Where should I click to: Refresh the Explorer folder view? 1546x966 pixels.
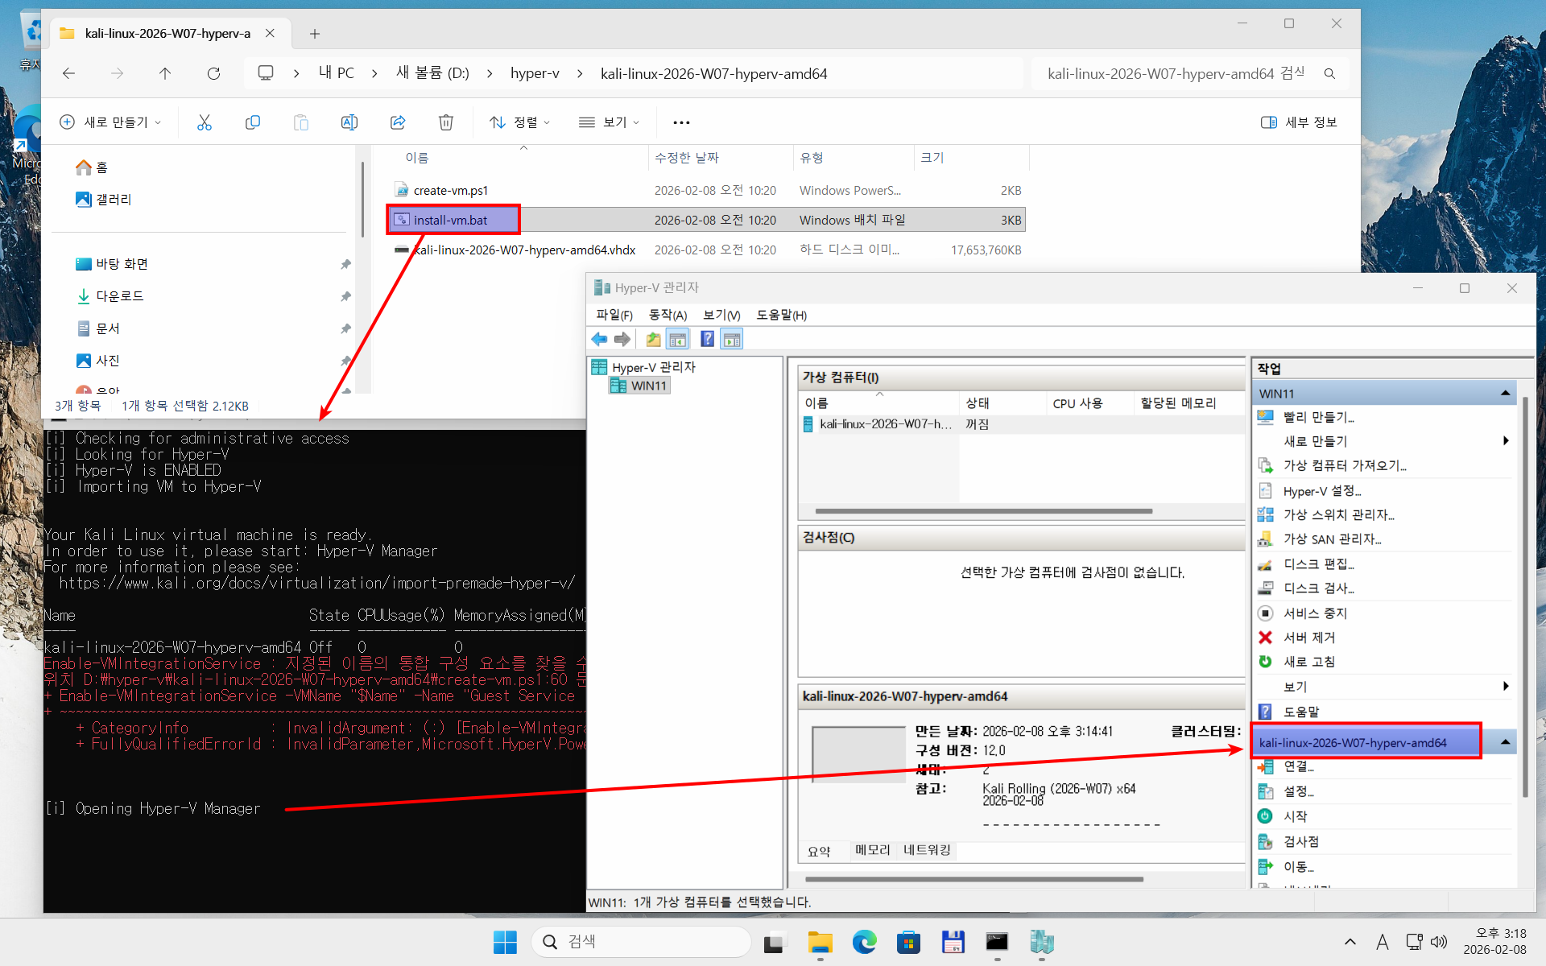point(213,73)
